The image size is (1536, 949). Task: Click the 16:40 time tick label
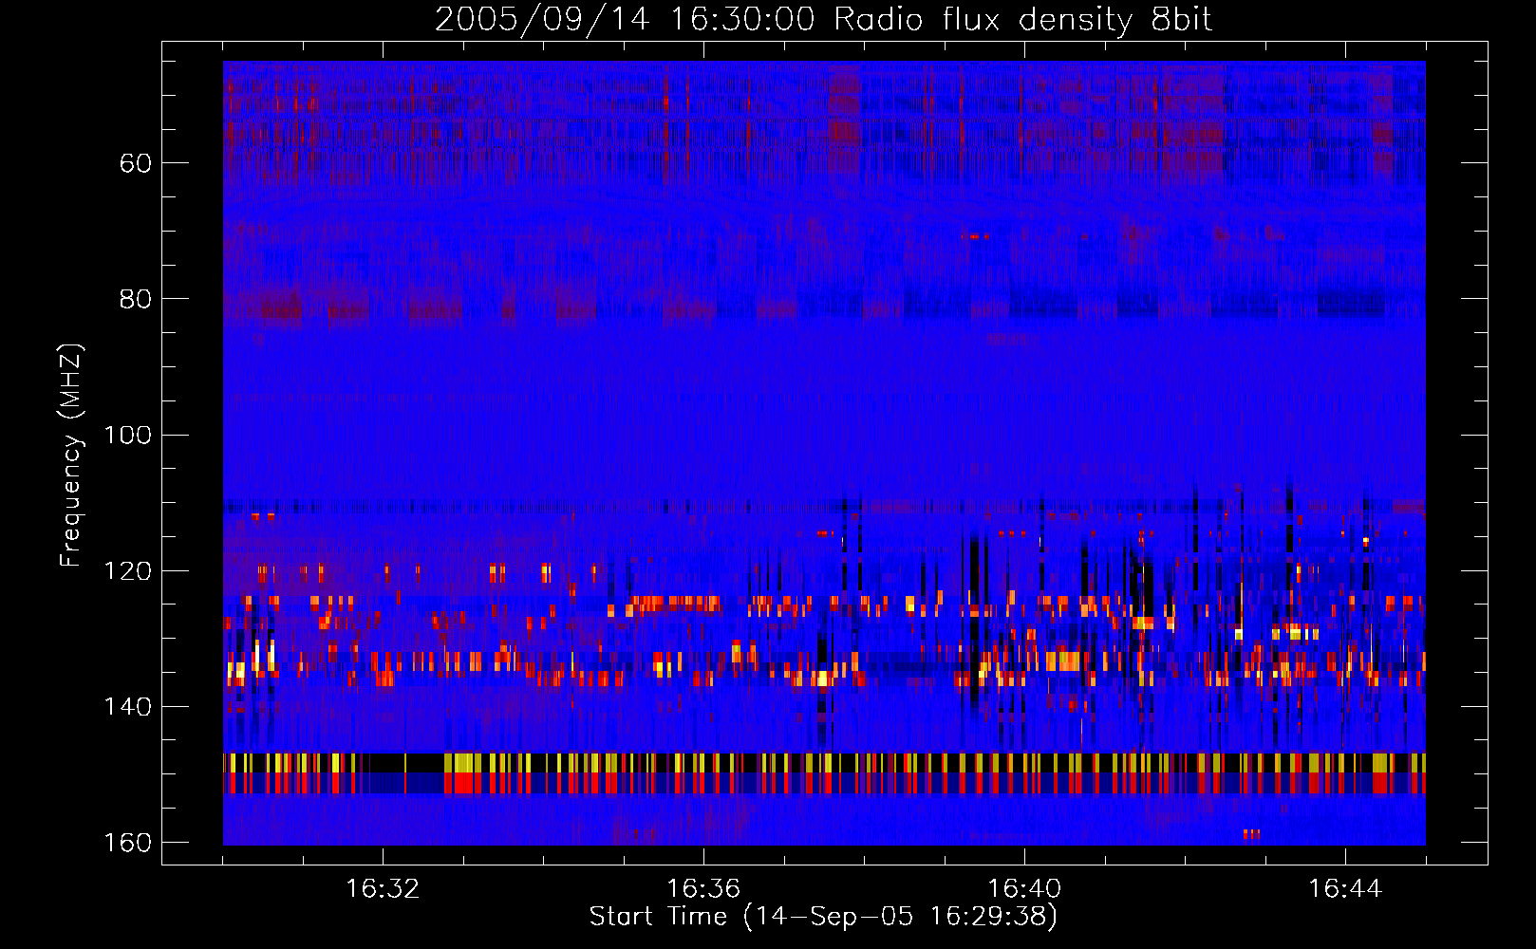[1024, 889]
